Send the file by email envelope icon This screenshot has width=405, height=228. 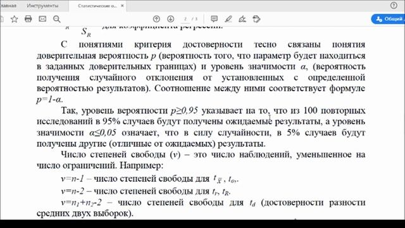tap(42, 19)
